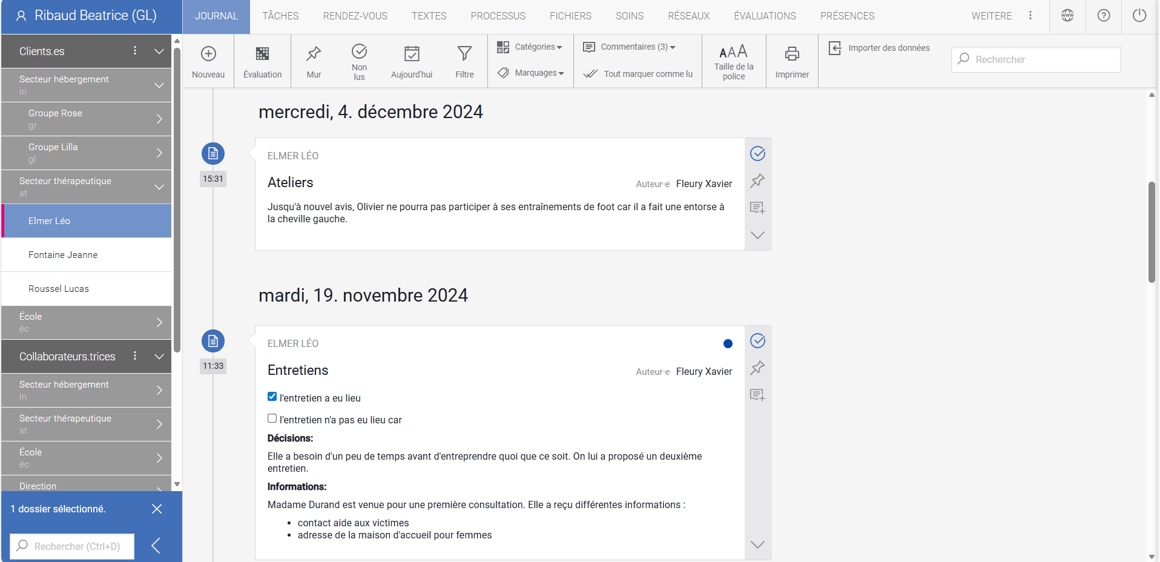Open the Filtre options
Image resolution: width=1160 pixels, height=562 pixels.
464,60
